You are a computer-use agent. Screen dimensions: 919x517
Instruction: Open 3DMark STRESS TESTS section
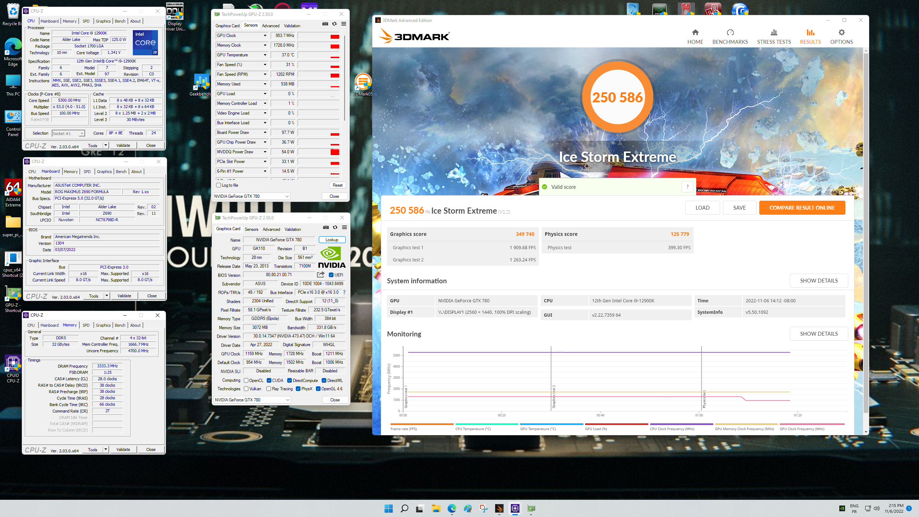(x=774, y=37)
